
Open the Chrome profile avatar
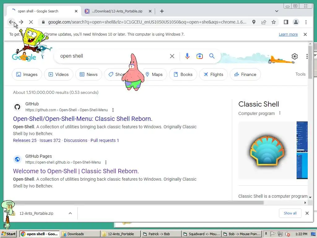pos(296,22)
